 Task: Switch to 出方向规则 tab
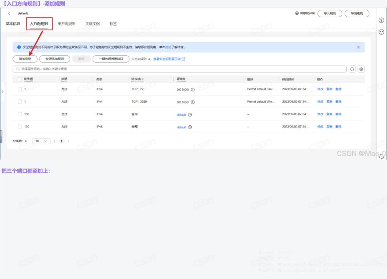(x=66, y=24)
